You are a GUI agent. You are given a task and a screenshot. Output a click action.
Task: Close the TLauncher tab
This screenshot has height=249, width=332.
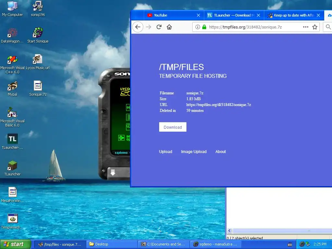click(x=258, y=15)
